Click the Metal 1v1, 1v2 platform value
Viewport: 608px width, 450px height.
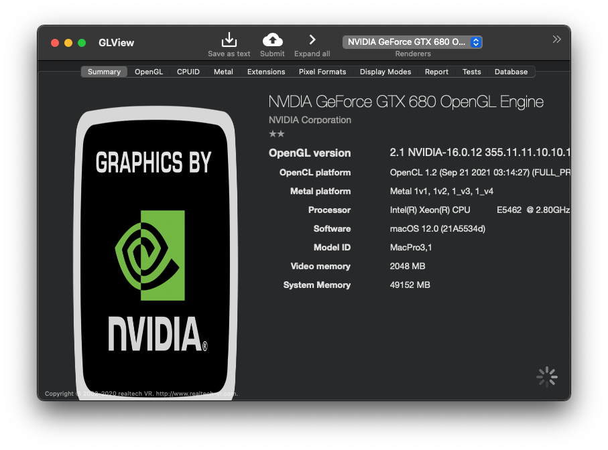442,191
